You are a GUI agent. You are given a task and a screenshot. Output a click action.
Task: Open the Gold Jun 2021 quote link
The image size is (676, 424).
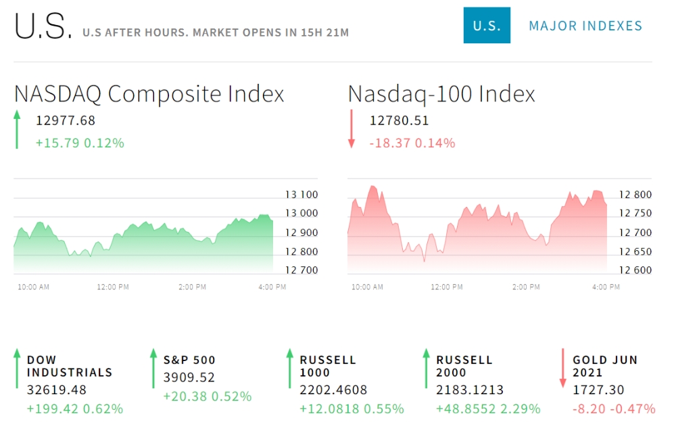[x=605, y=366]
